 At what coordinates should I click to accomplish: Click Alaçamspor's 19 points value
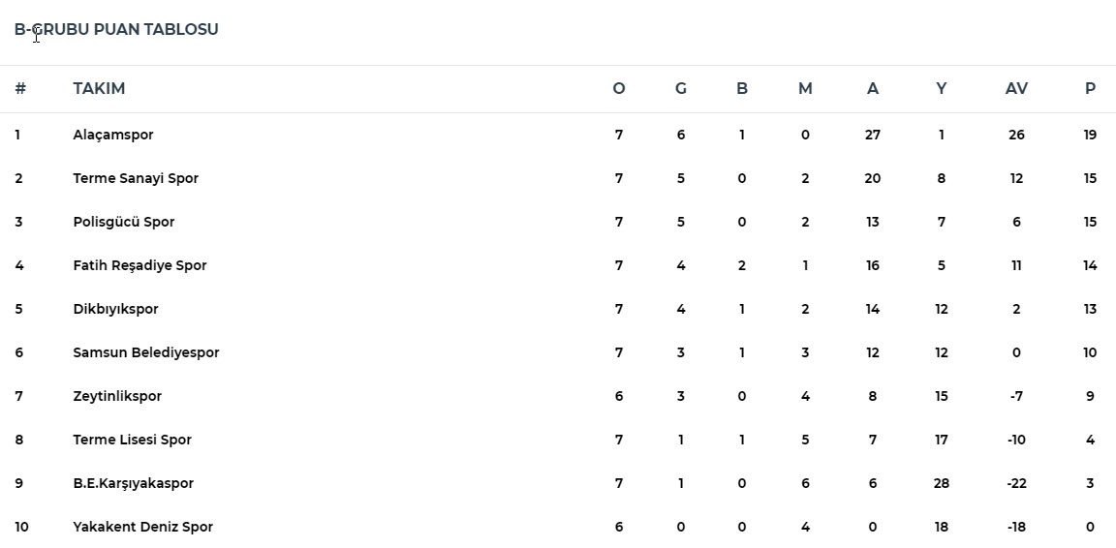(x=1090, y=135)
